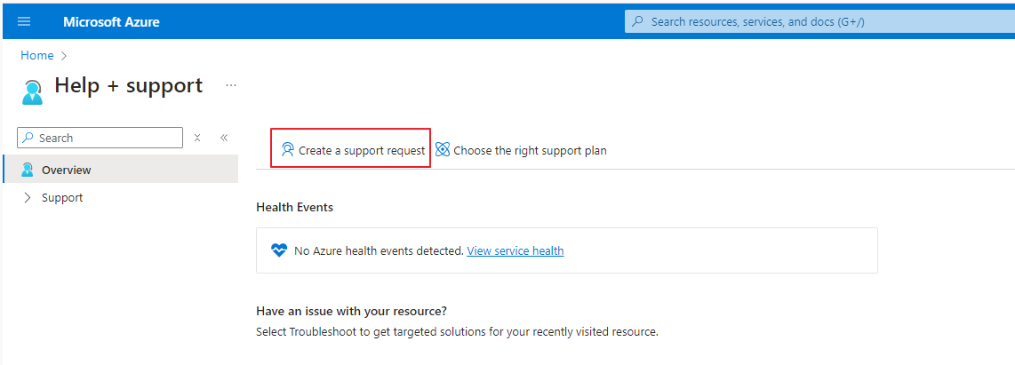Click the Help + support page title
This screenshot has width=1015, height=365.
click(128, 85)
